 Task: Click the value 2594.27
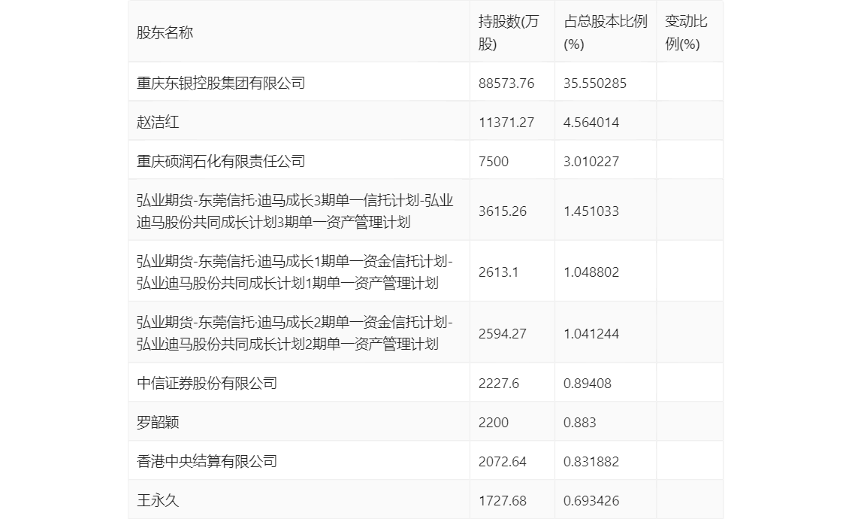coord(503,333)
